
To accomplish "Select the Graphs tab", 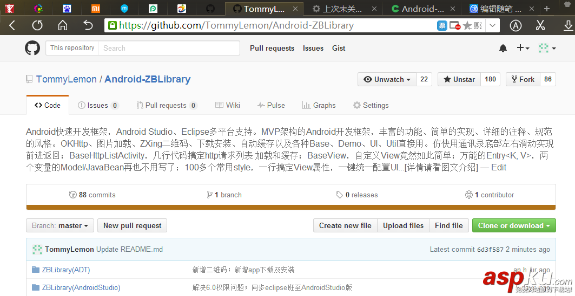I will (x=319, y=105).
